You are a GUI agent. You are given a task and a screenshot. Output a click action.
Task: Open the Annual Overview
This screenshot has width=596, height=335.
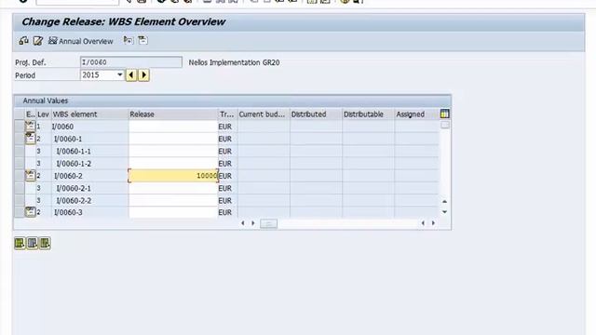(81, 41)
